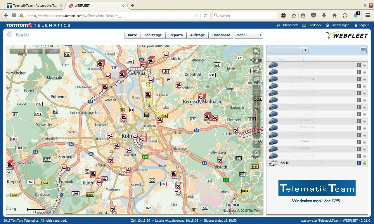Viewport: 374px width, 224px height.
Task: Click the green status dot in BN-K row
Action: pyautogui.click(x=365, y=163)
